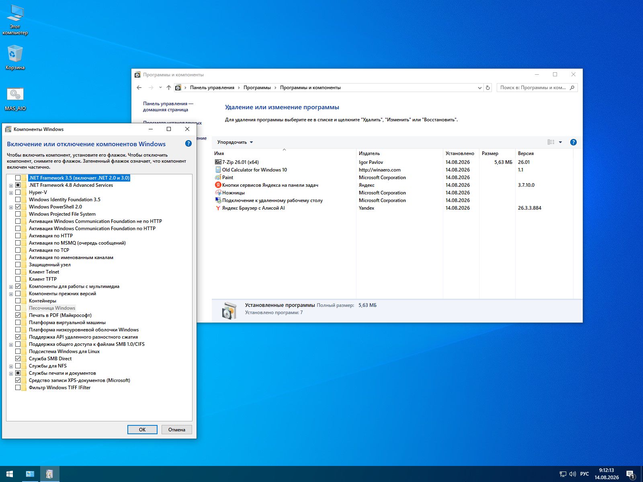Open the Windows Start menu
Viewport: 643px width, 482px height.
pos(10,474)
